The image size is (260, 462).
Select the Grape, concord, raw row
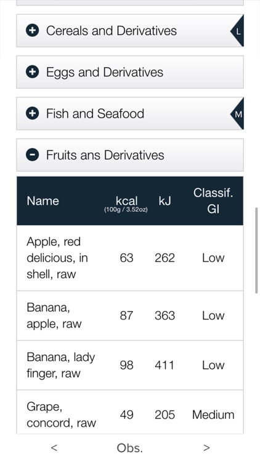pos(130,413)
